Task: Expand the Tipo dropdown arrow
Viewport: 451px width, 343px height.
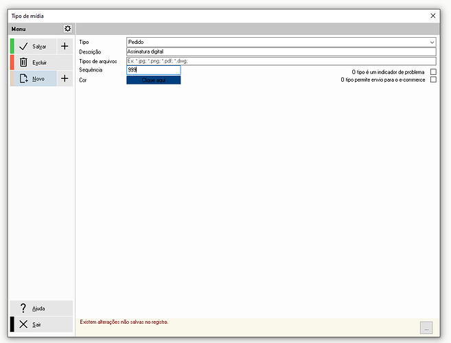Action: [432, 43]
